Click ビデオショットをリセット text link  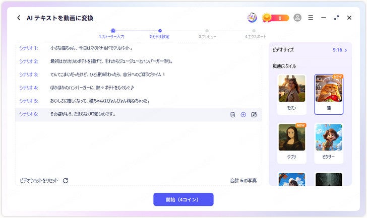(x=39, y=180)
